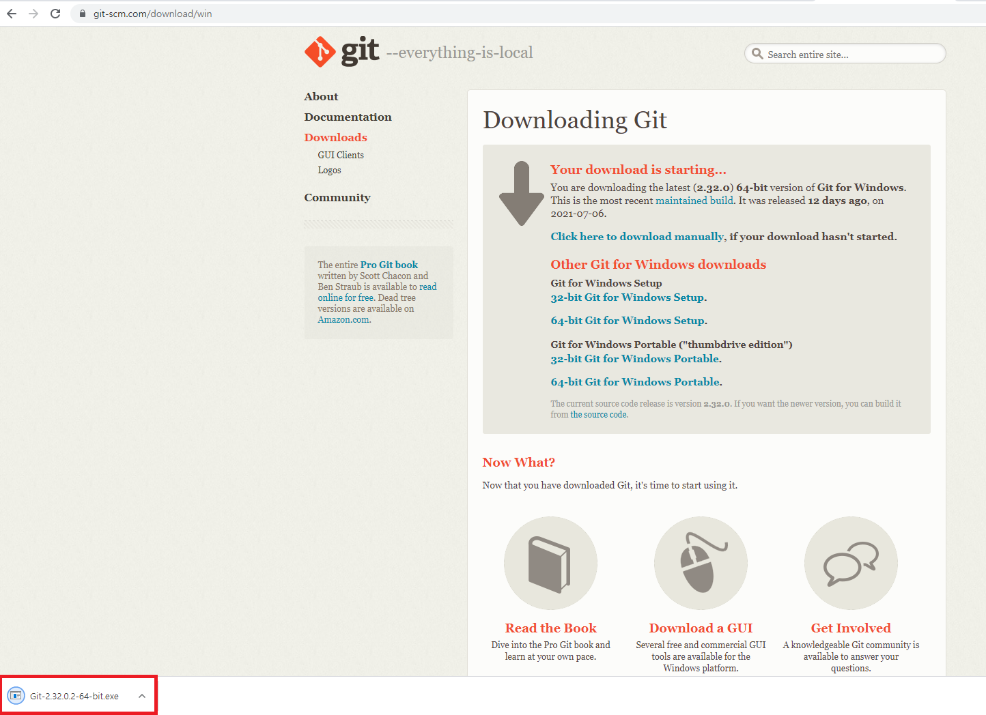Click the 'Search entire site' field
The height and width of the screenshot is (715, 986).
click(845, 54)
